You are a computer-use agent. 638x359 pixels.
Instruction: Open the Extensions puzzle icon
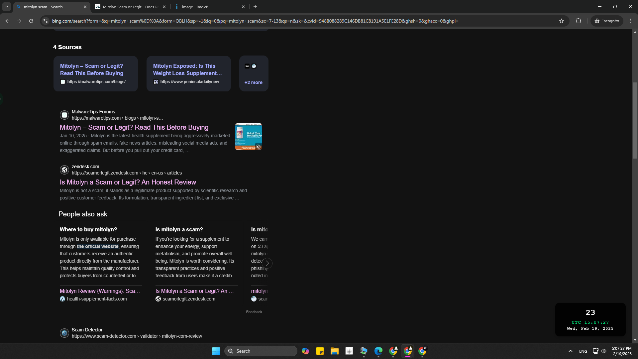pyautogui.click(x=579, y=21)
